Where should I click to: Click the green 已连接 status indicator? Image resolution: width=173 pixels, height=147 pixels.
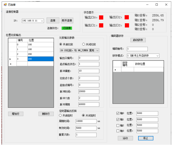[67, 28]
